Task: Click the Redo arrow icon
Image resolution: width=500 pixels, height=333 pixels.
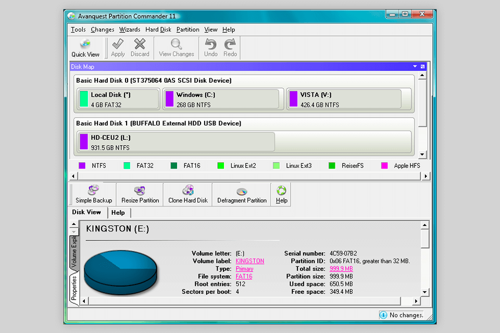Action: [x=230, y=44]
